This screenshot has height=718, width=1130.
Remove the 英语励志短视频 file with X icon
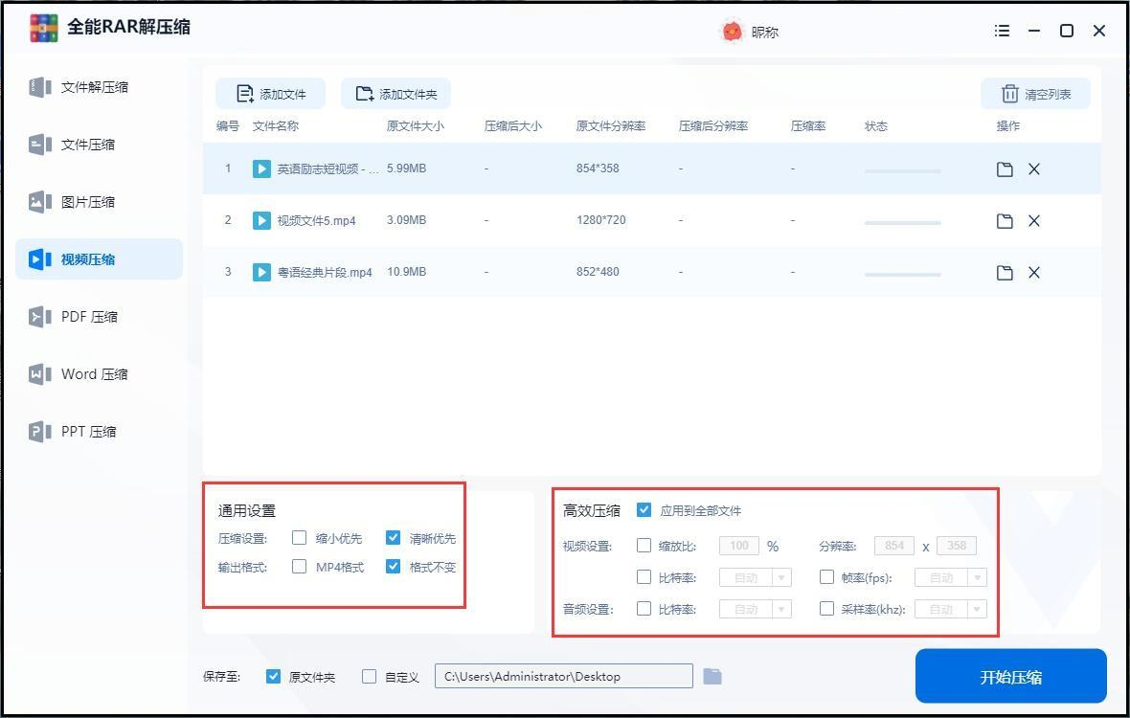(1034, 169)
